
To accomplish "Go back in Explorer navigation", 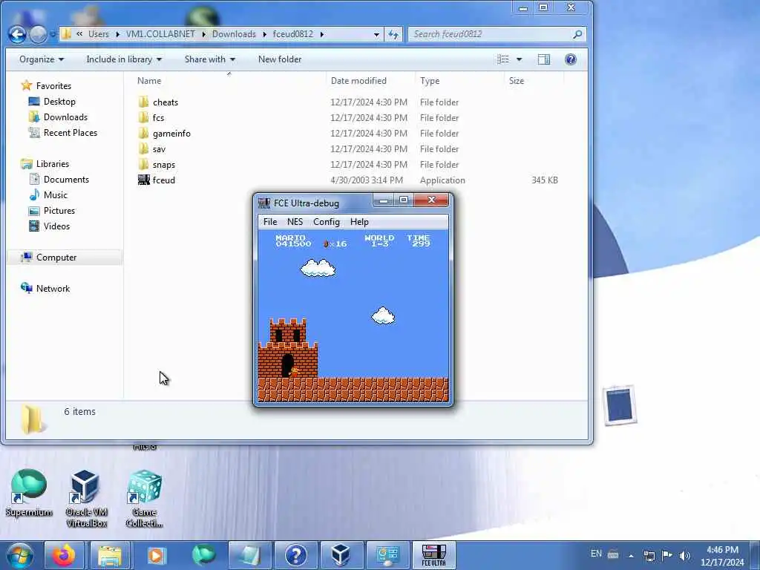I will 18,34.
